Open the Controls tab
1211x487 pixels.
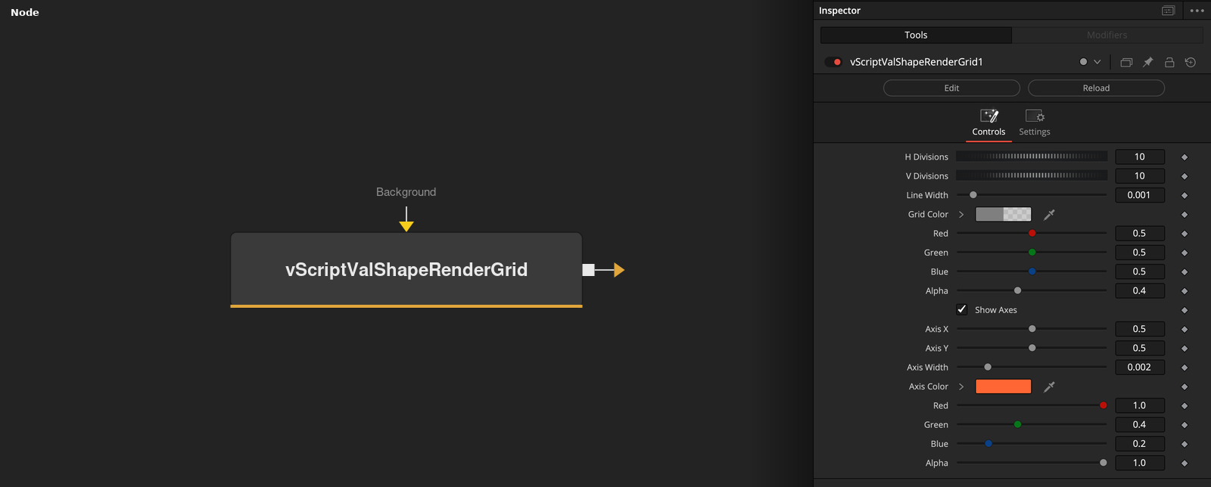click(x=988, y=123)
